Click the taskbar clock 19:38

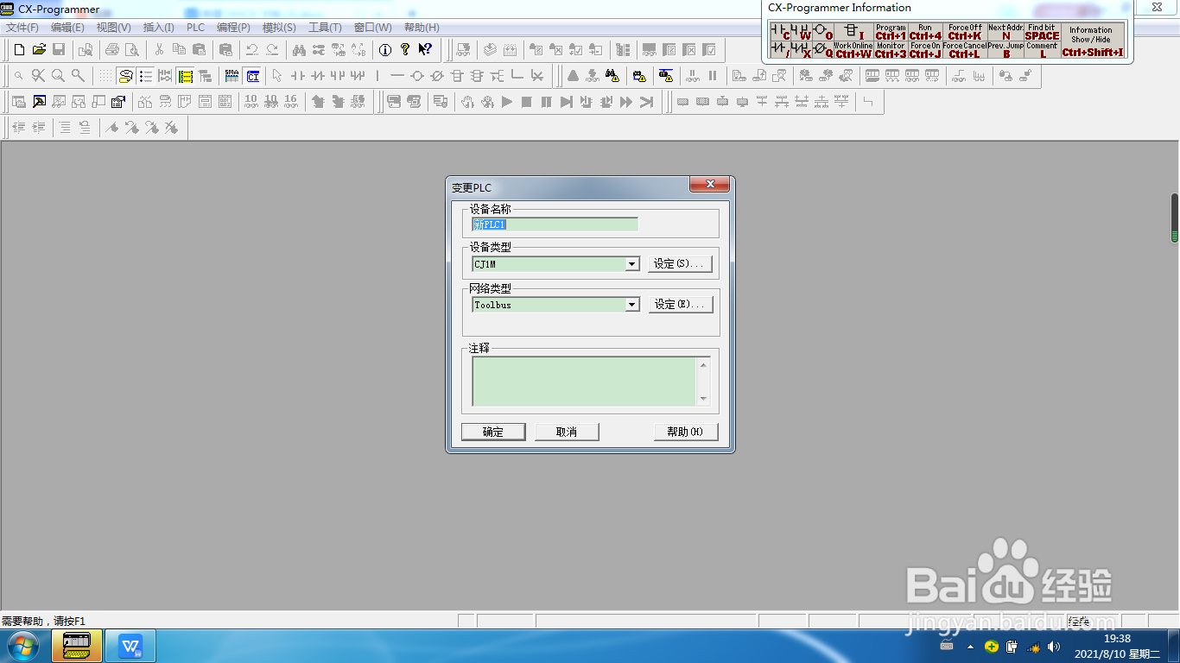[x=1117, y=639]
